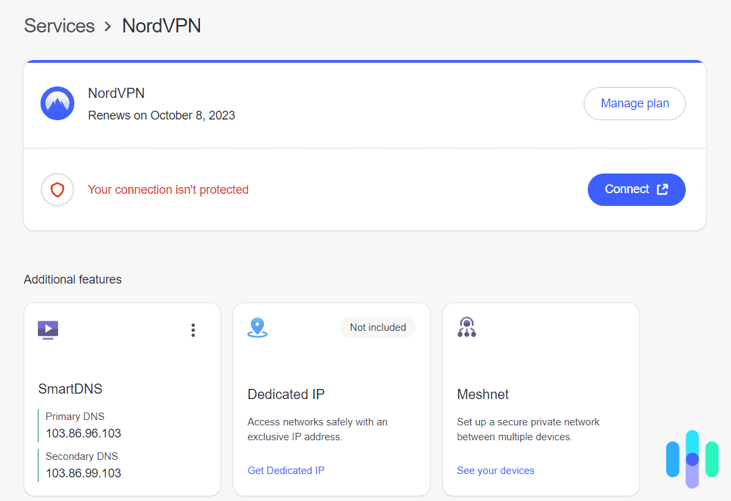The height and width of the screenshot is (501, 731).
Task: Navigate to Services via breadcrumb
Action: click(59, 26)
